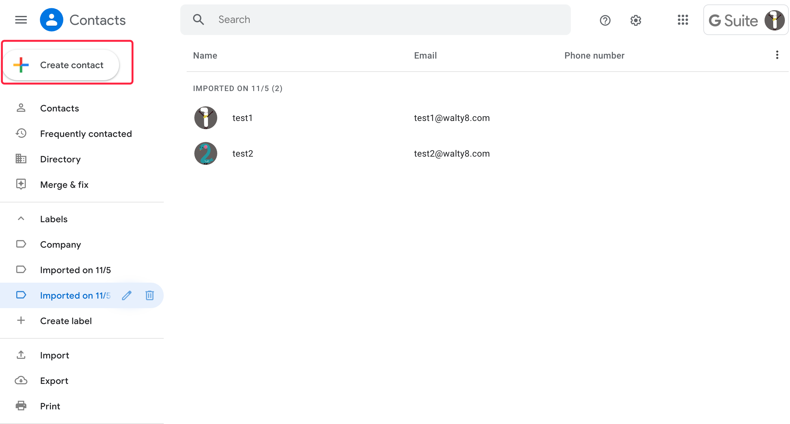
Task: Select the Company label
Action: (x=60, y=244)
